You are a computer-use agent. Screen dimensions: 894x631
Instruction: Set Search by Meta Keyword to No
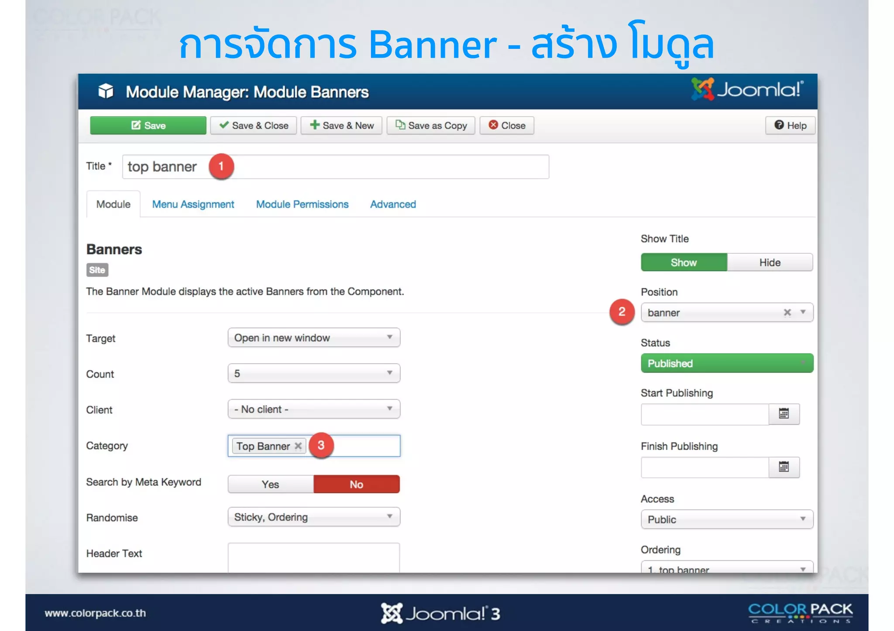357,484
